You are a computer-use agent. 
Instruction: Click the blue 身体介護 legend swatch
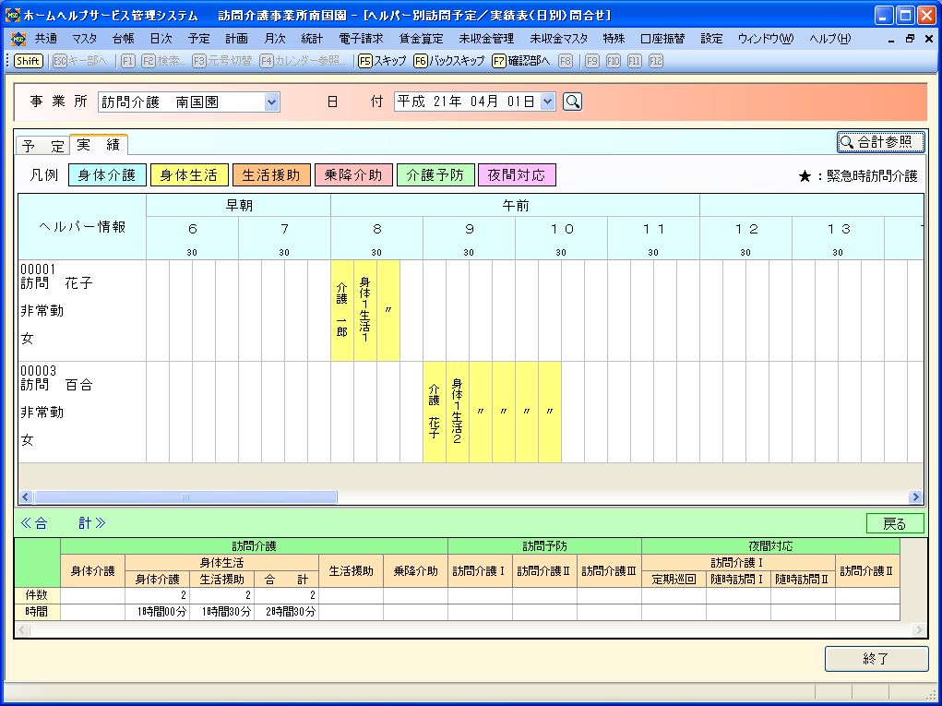click(107, 175)
